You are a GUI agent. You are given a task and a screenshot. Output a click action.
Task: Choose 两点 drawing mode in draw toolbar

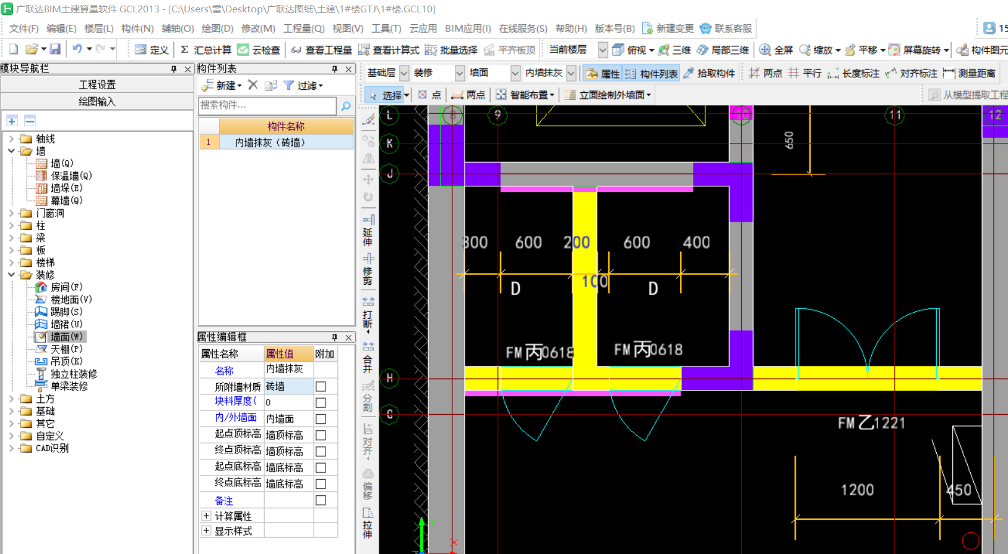click(468, 95)
